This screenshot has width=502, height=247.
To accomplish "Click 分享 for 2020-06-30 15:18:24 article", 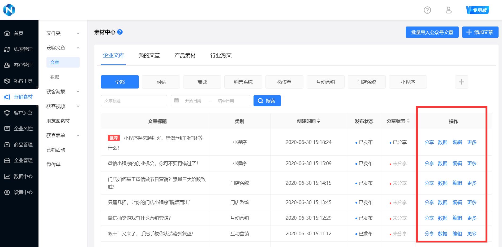I will [429, 142].
